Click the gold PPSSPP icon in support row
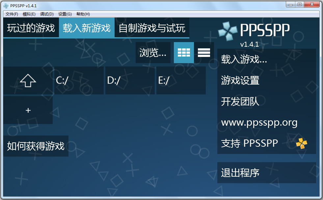The image size is (323, 200). (301, 143)
